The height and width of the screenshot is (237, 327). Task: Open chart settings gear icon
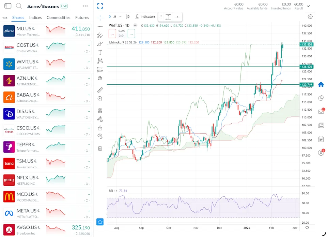310,16
